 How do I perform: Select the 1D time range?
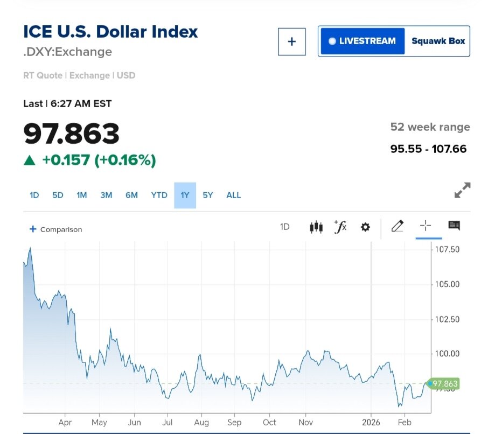click(34, 195)
